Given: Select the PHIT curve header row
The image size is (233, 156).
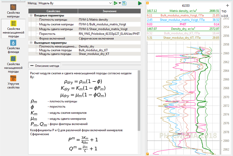Looking at the screenshot, I should click(x=183, y=24).
